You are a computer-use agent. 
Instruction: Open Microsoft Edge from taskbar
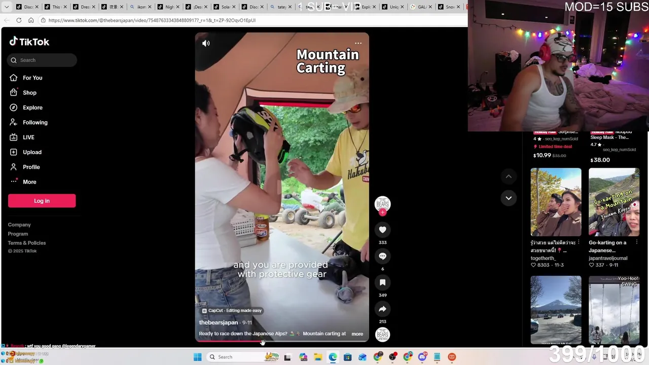(333, 357)
